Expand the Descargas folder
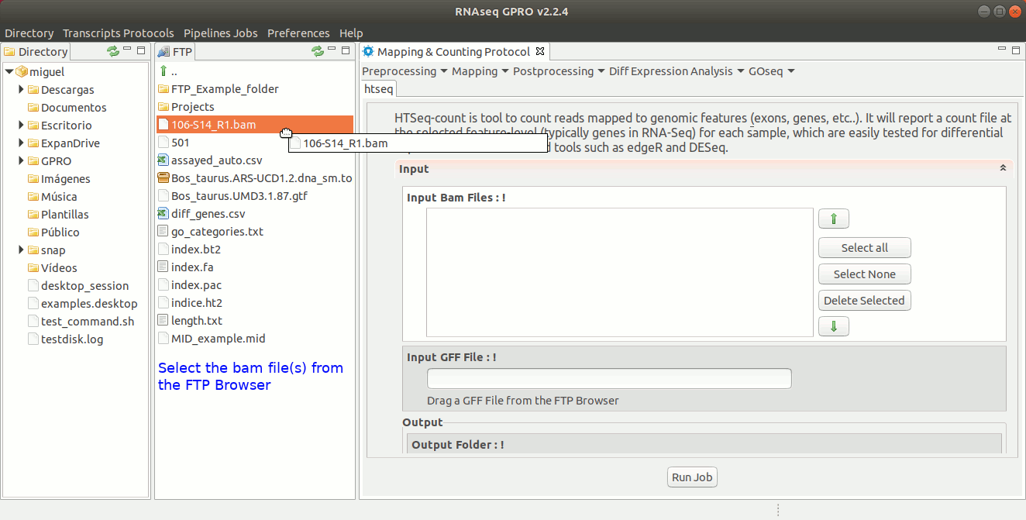Viewport: 1026px width, 520px height. coord(22,90)
